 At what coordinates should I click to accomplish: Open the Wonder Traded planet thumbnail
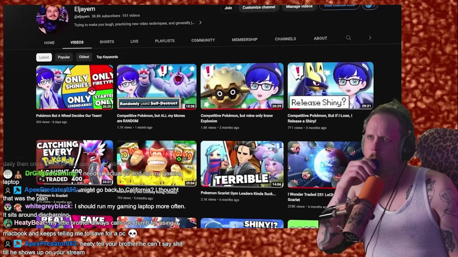pos(324,165)
